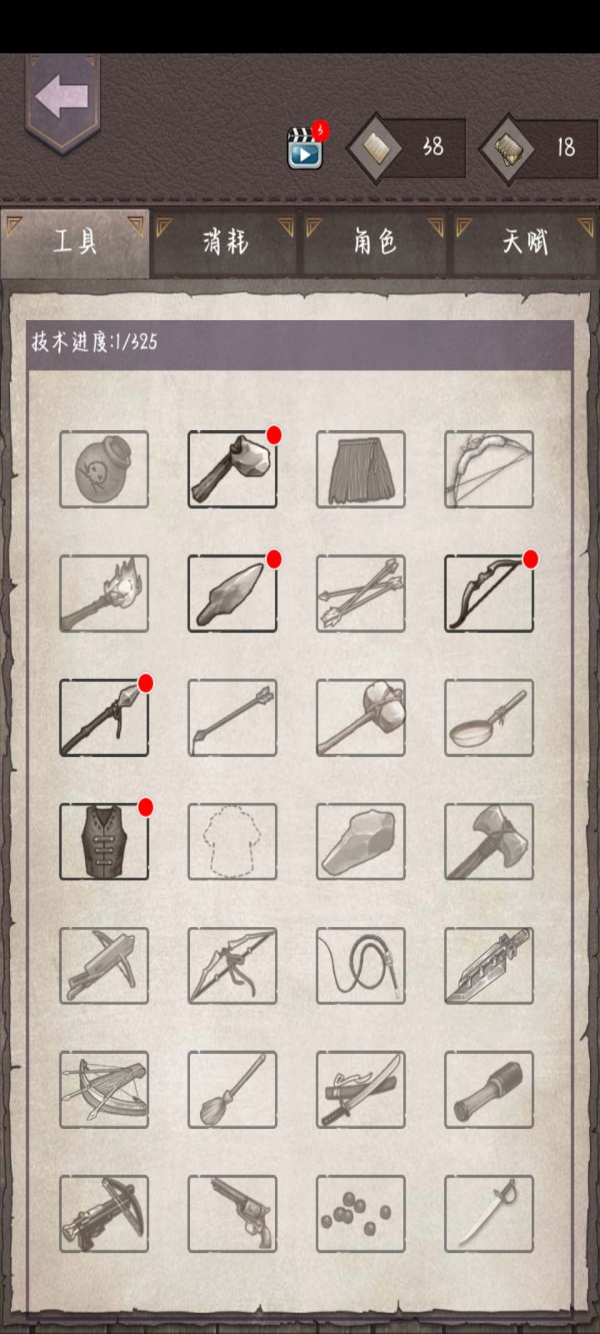Select the dark recurve bow
600x1334 pixels.
point(489,594)
